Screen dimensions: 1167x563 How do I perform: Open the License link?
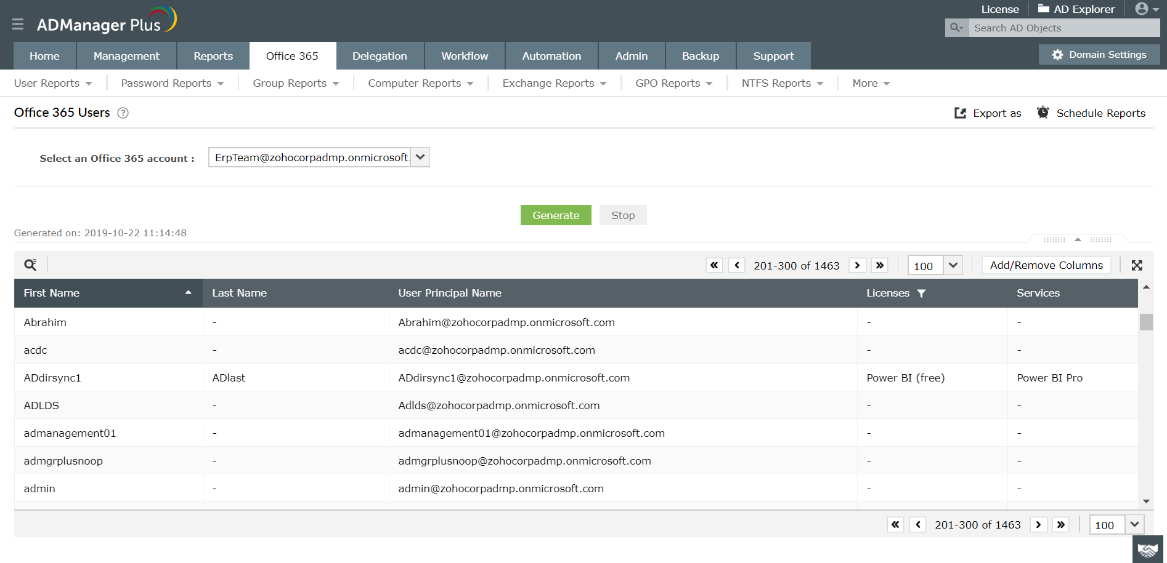[1000, 9]
